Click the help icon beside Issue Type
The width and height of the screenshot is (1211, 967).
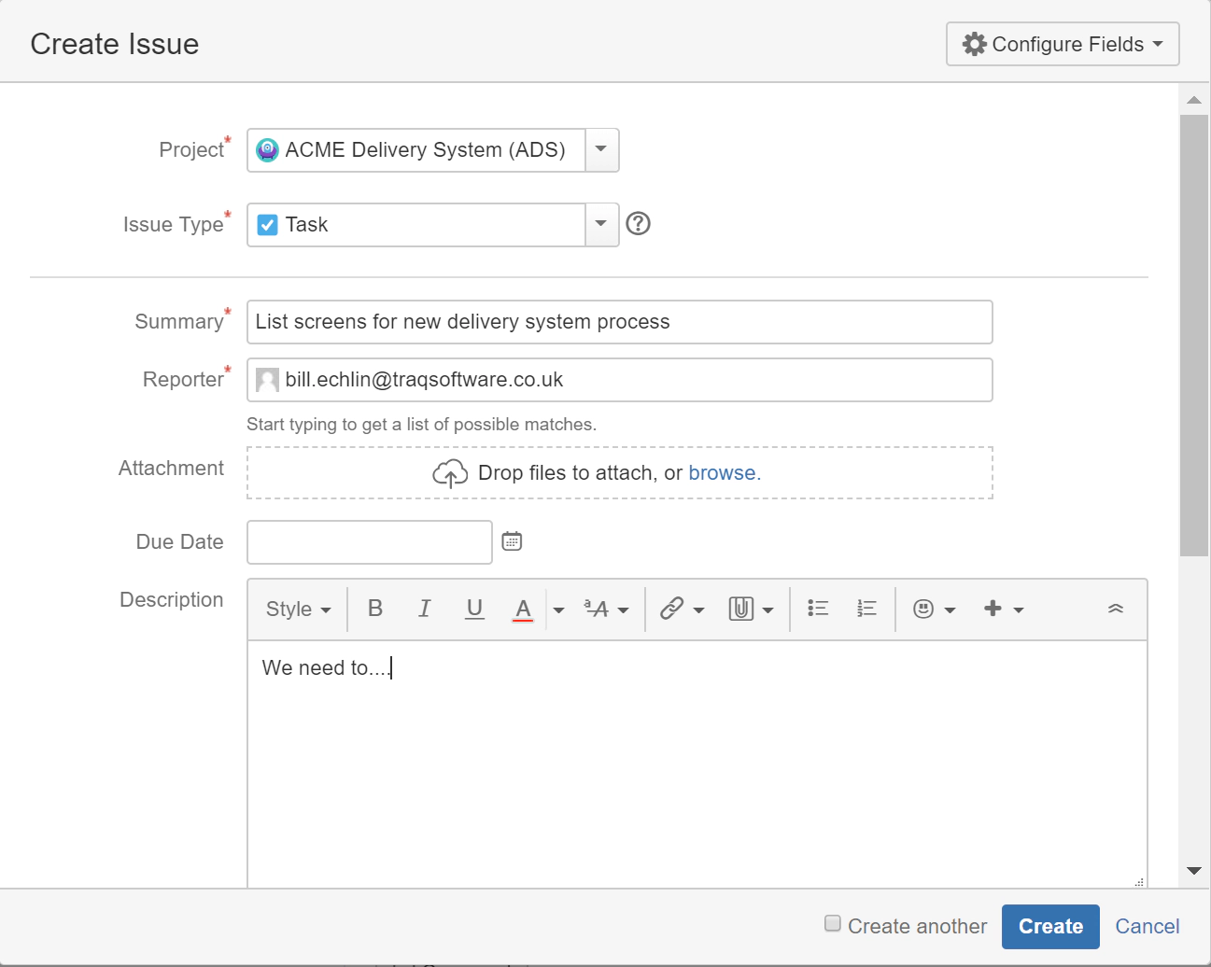pyautogui.click(x=638, y=224)
